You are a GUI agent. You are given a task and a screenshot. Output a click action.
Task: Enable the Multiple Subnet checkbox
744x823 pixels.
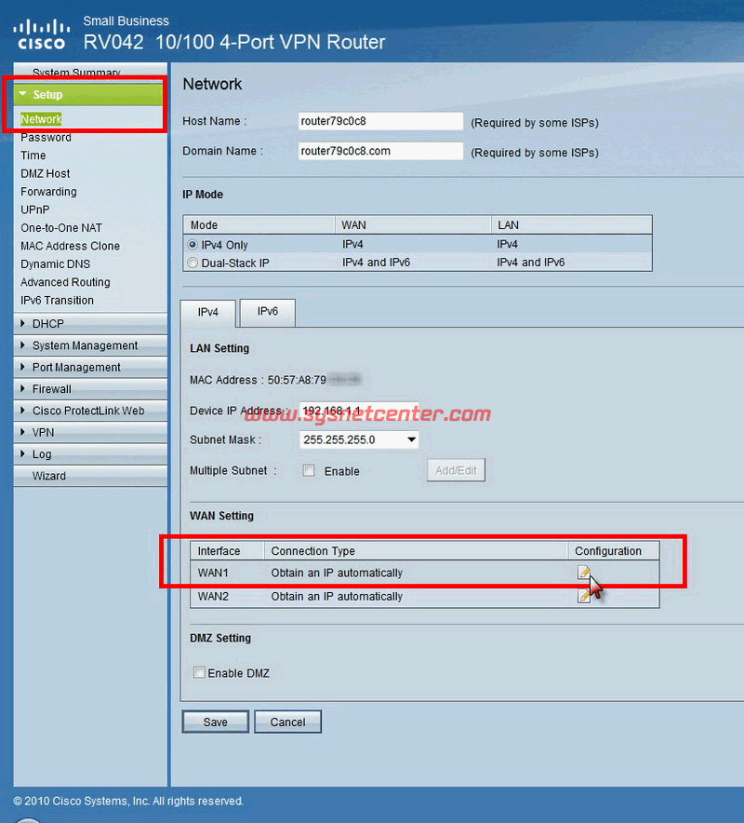tap(309, 471)
